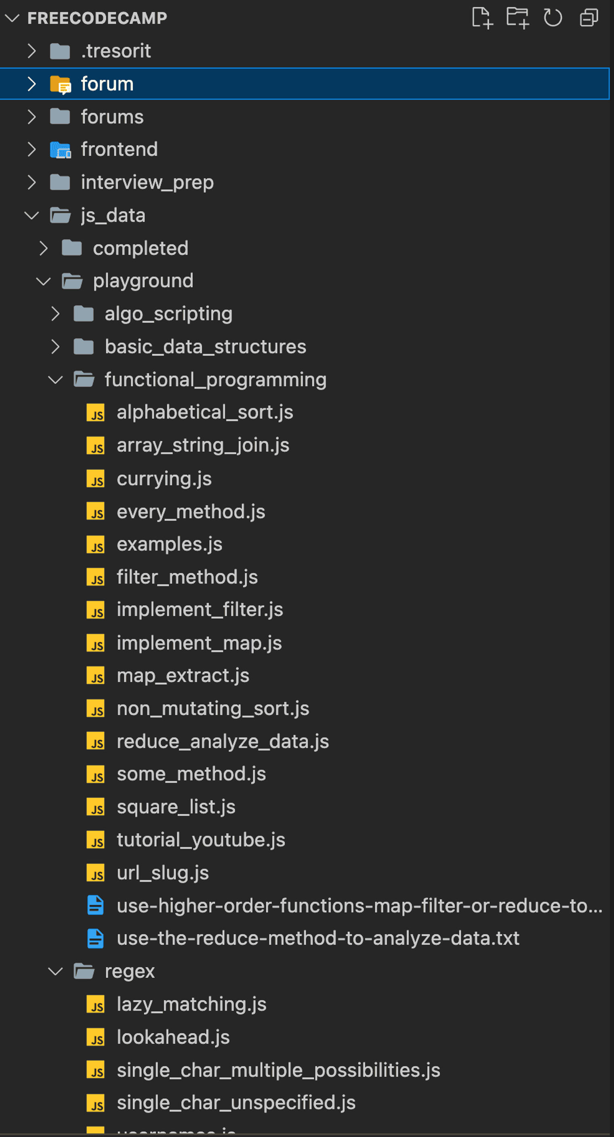Open single_char_unspecified.js
The height and width of the screenshot is (1137, 614).
236,1103
